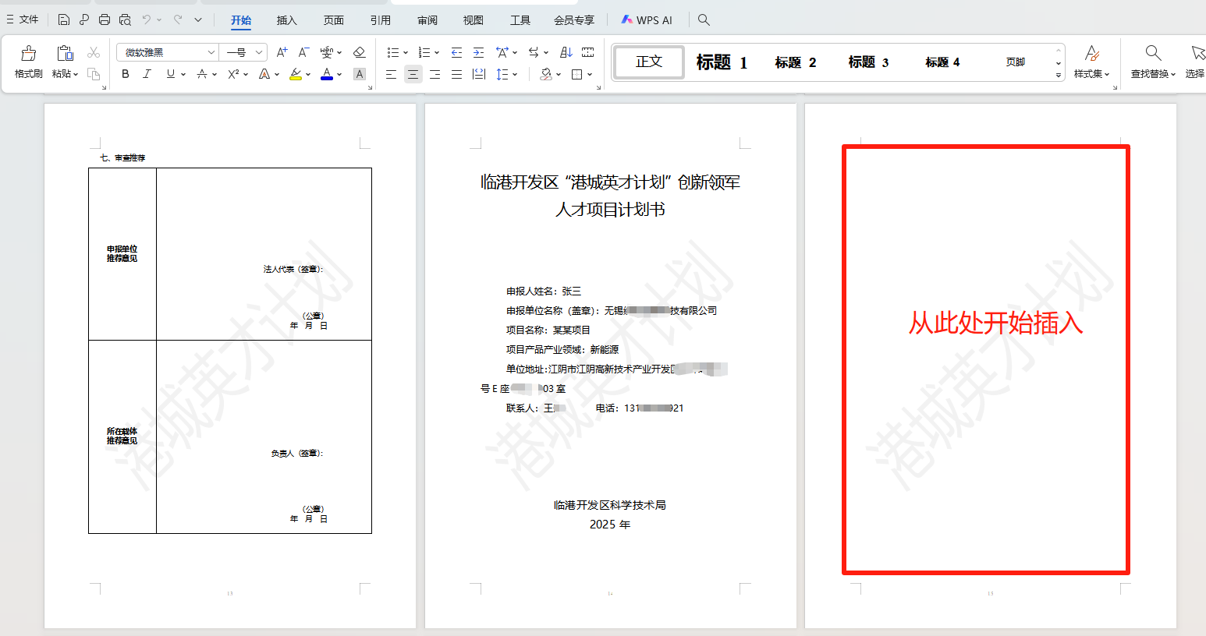This screenshot has width=1206, height=636.
Task: Open the 文件 menu
Action: point(23,20)
